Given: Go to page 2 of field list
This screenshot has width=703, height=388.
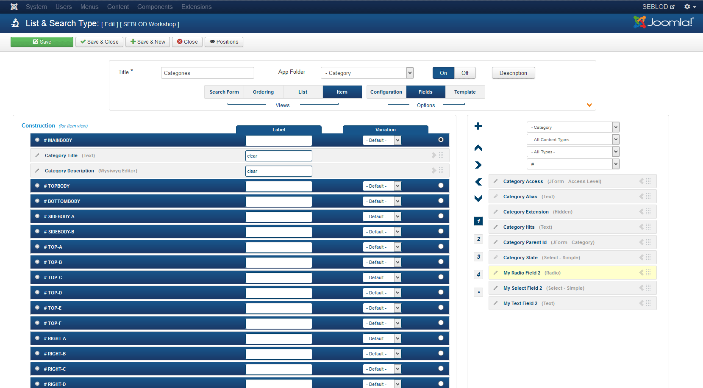Looking at the screenshot, I should pyautogui.click(x=478, y=239).
